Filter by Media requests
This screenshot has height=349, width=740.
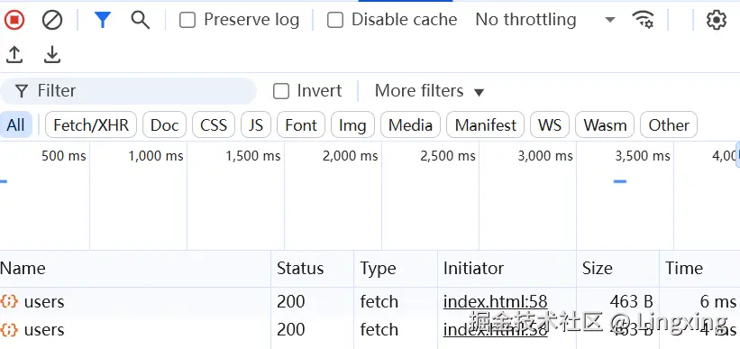pos(411,125)
